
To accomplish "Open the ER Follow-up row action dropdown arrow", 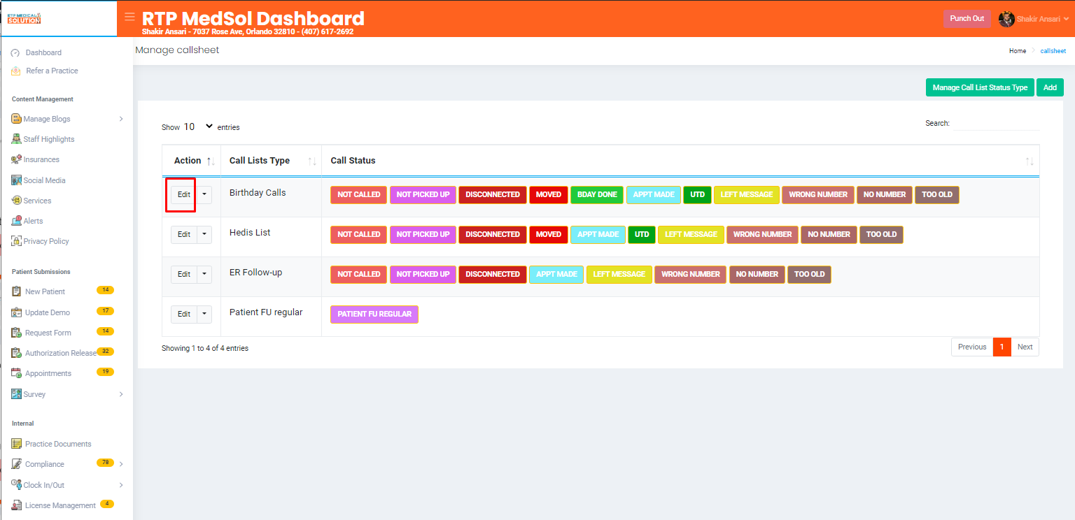I will click(204, 275).
